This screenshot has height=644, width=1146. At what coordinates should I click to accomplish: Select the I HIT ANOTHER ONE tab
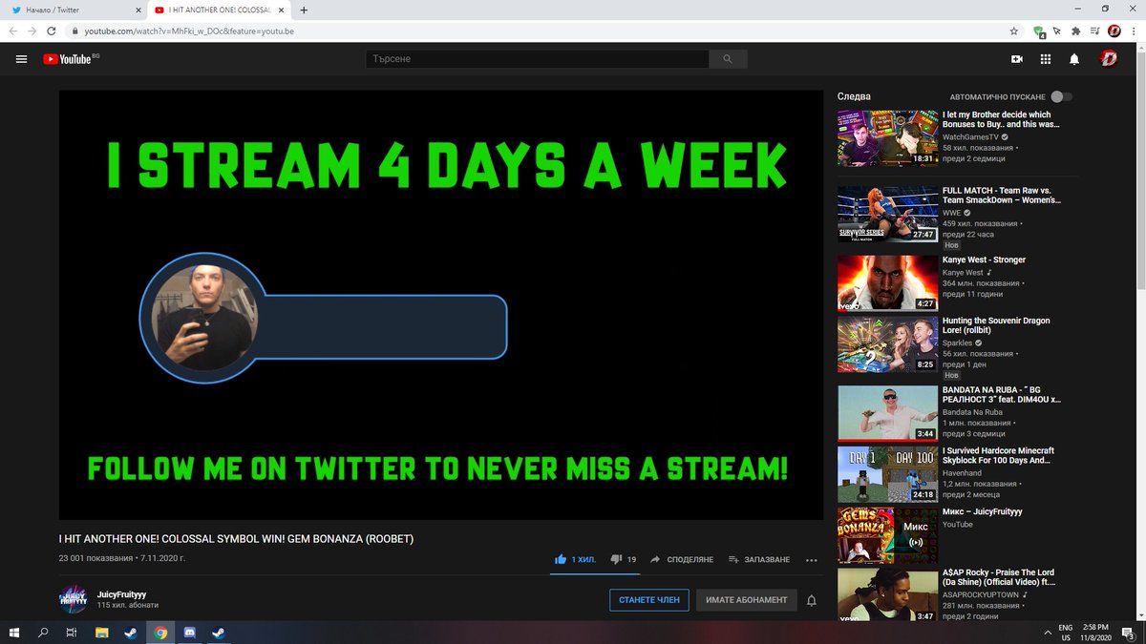pyautogui.click(x=222, y=10)
